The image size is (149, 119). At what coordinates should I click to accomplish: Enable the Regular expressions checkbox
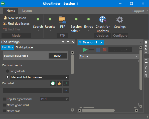(5, 99)
